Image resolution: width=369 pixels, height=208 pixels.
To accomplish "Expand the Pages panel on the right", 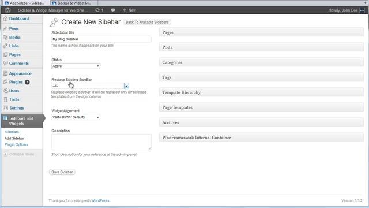I will tap(261, 32).
